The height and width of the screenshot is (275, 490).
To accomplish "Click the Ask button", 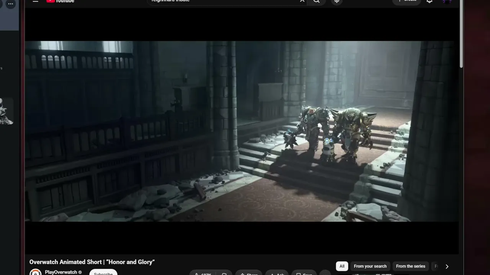I will coord(277,273).
